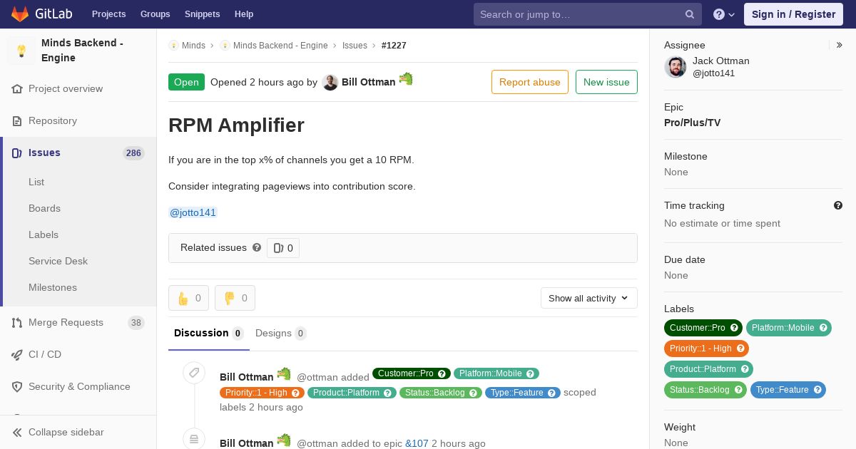Click the Jack Ottman assignee name
This screenshot has width=856, height=449.
click(x=721, y=61)
